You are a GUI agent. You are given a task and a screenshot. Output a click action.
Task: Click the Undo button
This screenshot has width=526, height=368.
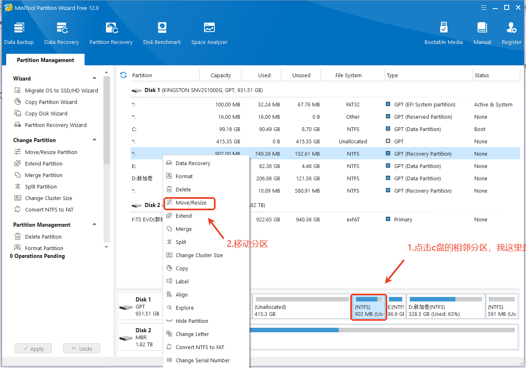82,349
